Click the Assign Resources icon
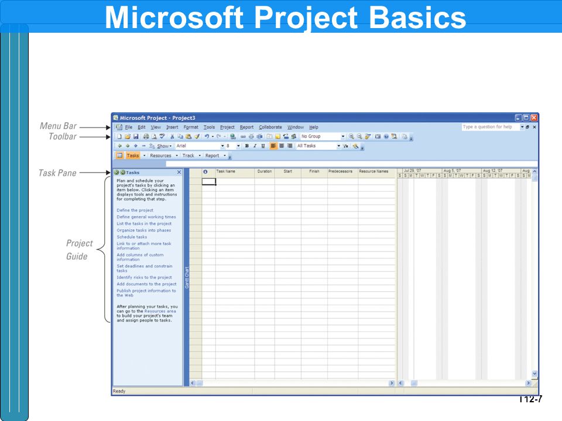This screenshot has width=562, height=421. coord(293,136)
